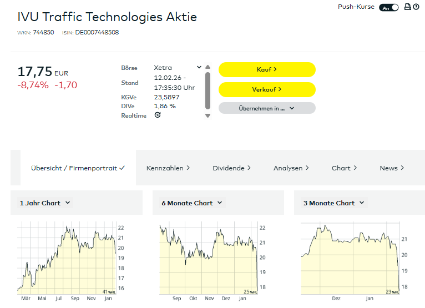Switch to the Kennzahlen tab
The width and height of the screenshot is (425, 308).
point(168,168)
